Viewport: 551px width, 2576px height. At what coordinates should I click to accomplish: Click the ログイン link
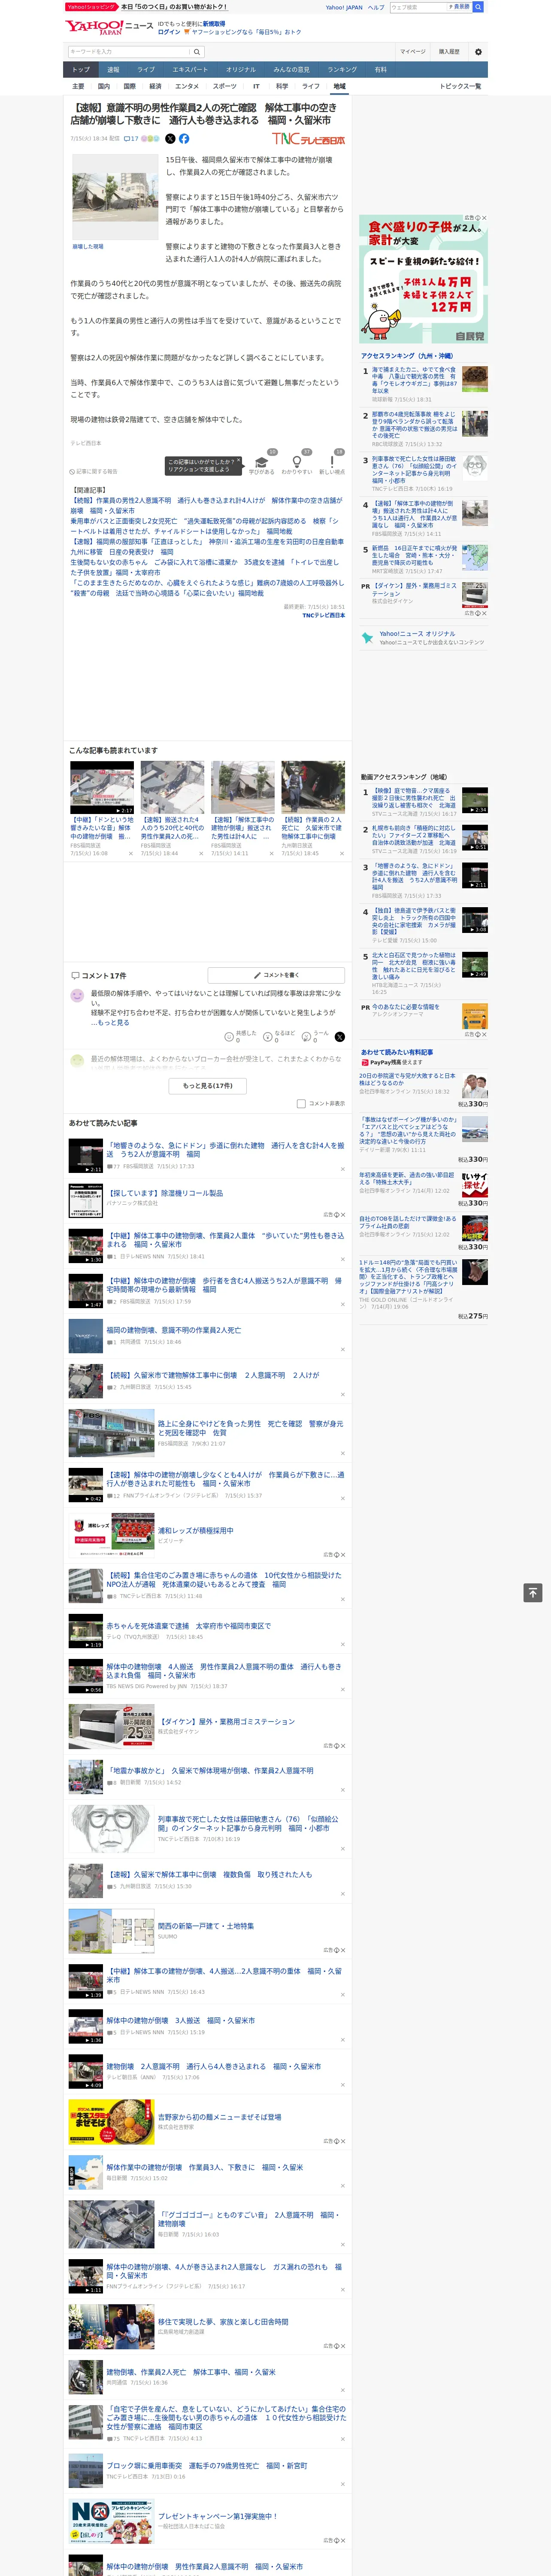point(169,32)
